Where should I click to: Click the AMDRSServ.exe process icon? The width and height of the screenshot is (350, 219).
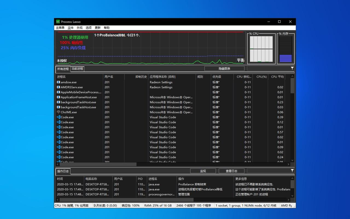coord(58,87)
